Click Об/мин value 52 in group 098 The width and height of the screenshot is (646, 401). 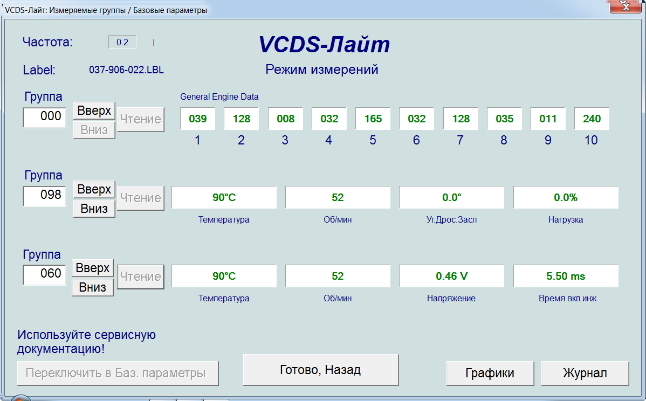[x=338, y=197]
